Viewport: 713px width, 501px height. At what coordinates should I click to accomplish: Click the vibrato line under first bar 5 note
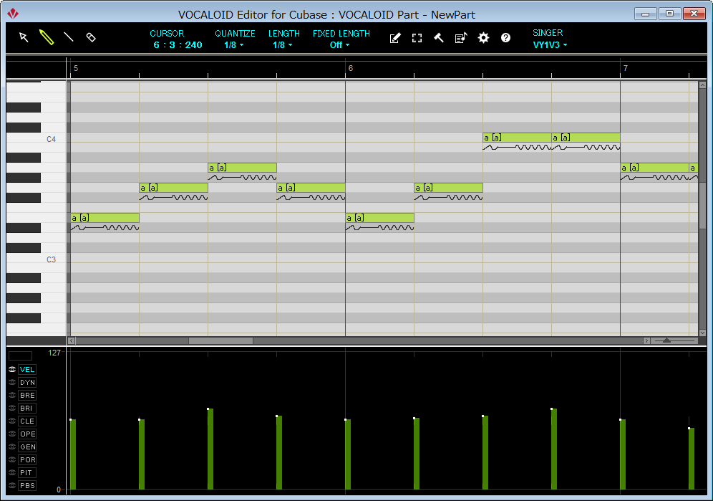tap(105, 227)
